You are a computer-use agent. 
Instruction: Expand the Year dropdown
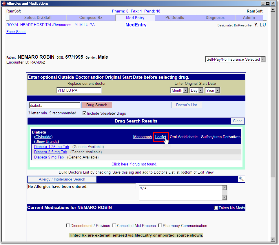click(212, 90)
